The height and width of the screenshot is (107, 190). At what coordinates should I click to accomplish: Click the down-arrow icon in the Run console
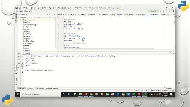[22, 60]
